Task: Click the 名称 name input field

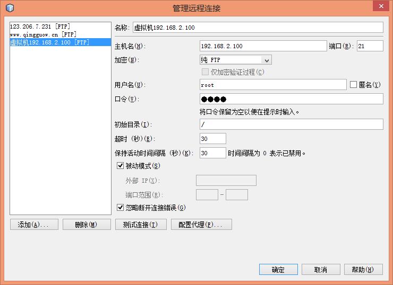Action: coord(258,27)
